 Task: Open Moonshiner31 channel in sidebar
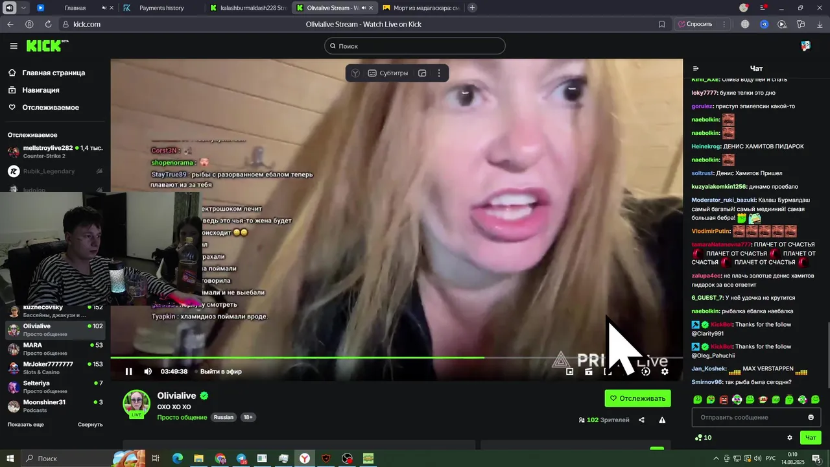click(x=55, y=406)
